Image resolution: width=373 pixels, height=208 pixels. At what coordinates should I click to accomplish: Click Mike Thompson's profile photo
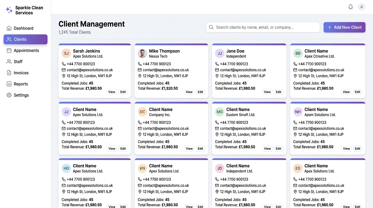142,53
